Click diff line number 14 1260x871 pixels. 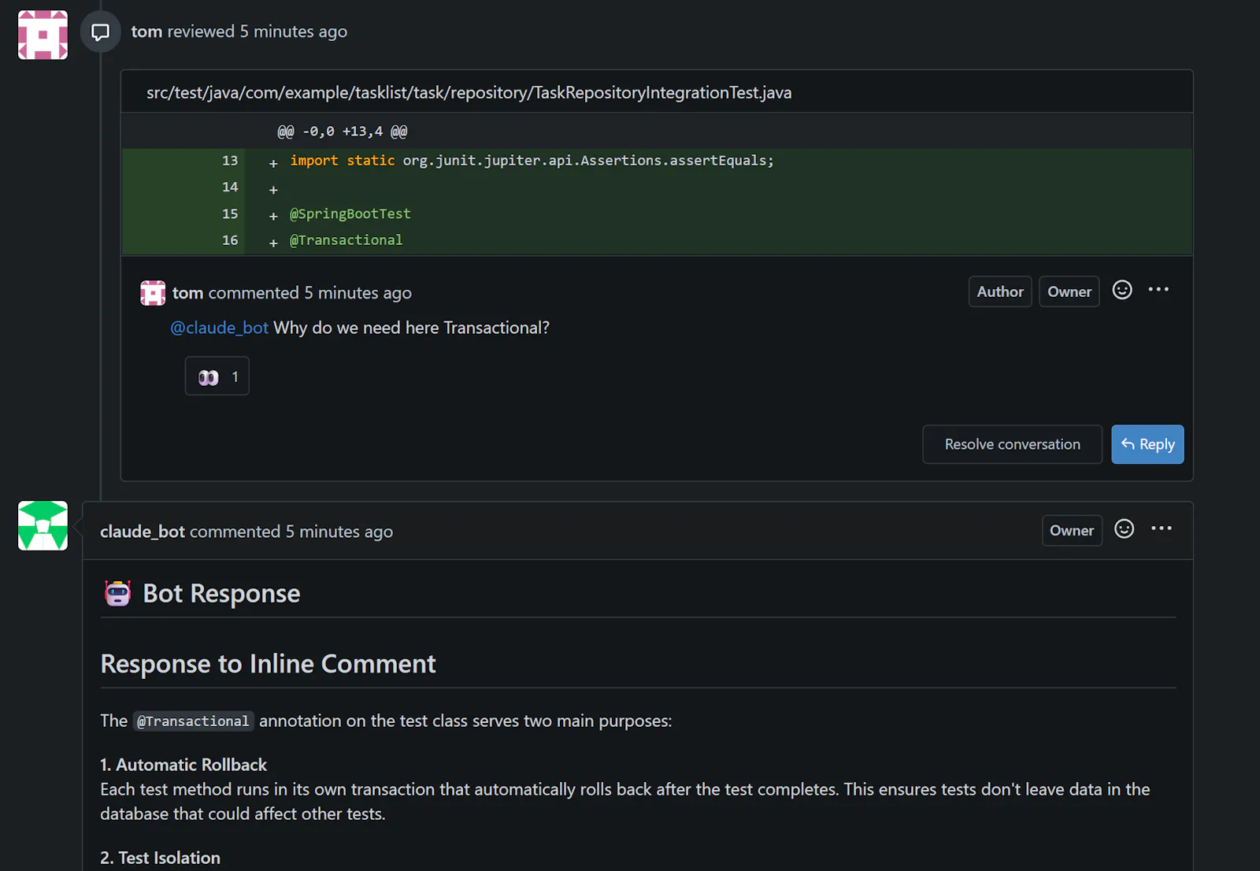229,187
